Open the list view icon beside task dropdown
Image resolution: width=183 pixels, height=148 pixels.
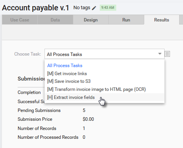click(167, 54)
